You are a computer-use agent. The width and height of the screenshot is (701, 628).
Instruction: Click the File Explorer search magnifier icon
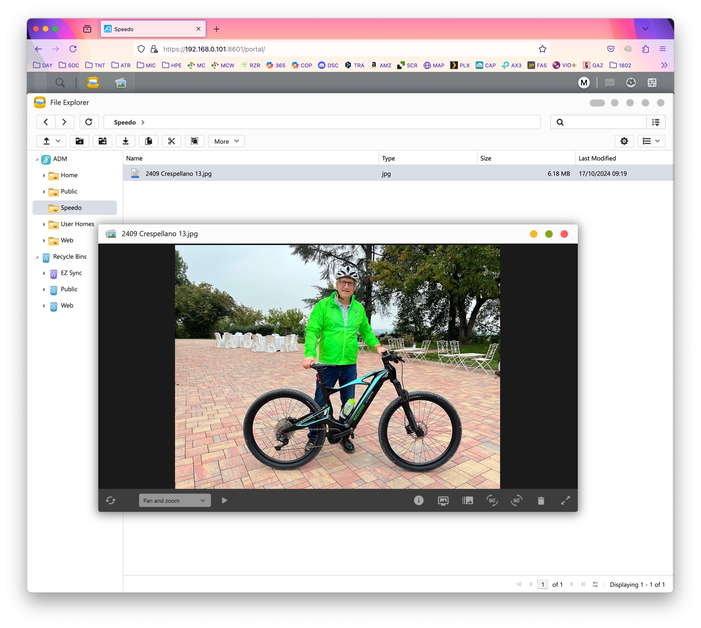[x=560, y=122]
